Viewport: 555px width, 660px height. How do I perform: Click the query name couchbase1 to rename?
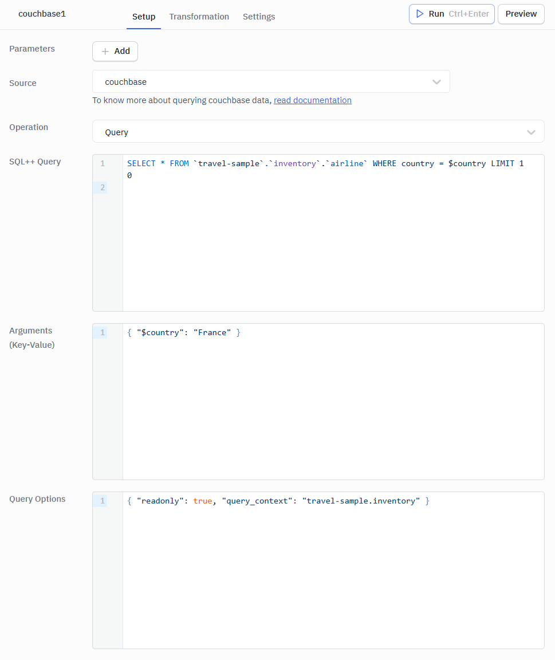(42, 13)
